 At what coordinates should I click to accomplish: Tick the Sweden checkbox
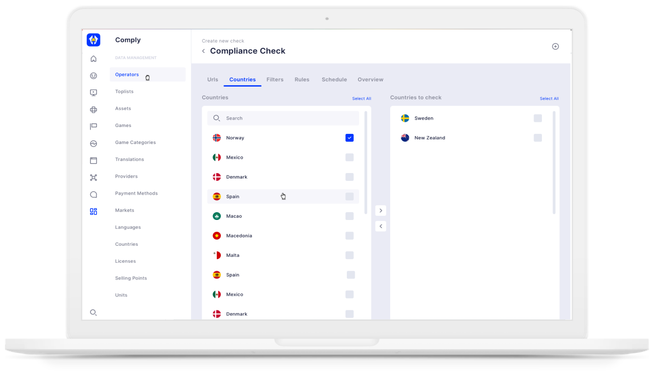538,118
